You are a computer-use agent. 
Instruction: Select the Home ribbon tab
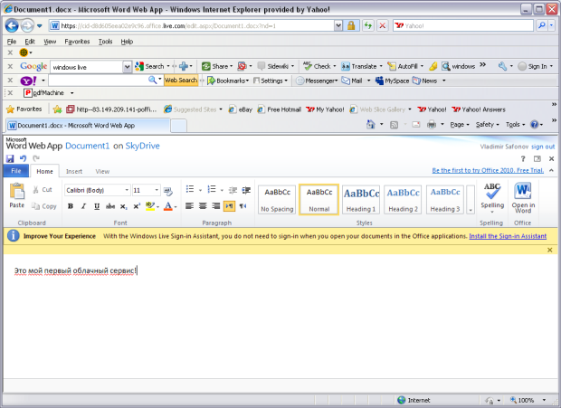click(x=44, y=172)
